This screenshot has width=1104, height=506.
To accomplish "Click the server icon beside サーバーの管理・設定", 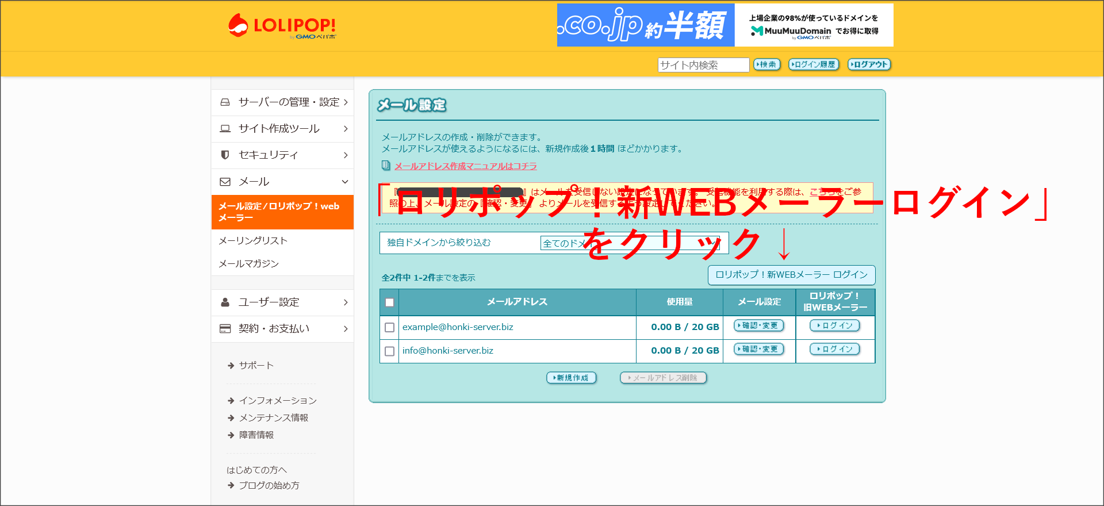I will (x=225, y=102).
